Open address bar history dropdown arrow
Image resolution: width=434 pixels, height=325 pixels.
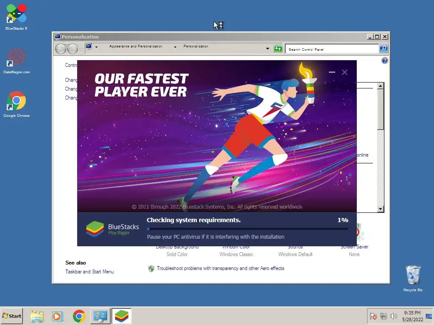click(267, 49)
